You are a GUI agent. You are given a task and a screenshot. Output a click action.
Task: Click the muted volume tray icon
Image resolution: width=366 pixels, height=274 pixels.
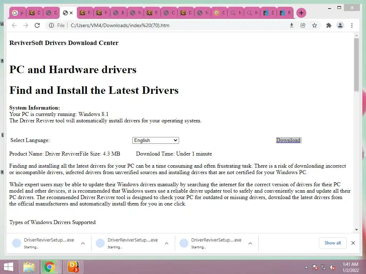coord(332,267)
